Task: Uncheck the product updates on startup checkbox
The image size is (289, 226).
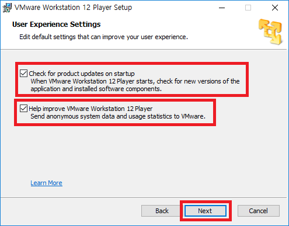Action: click(x=23, y=74)
